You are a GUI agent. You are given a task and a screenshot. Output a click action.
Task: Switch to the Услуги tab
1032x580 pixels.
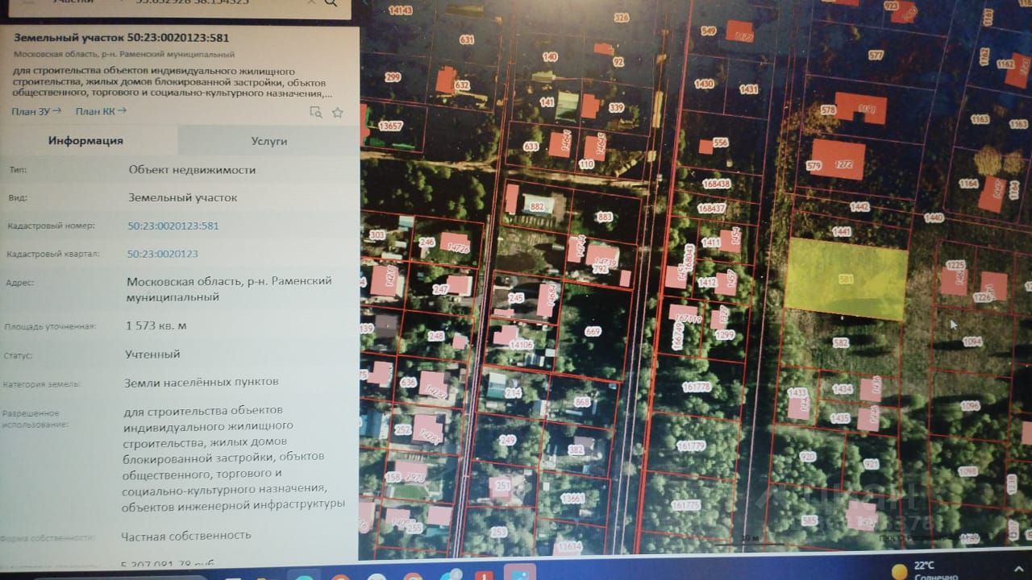pos(268,140)
